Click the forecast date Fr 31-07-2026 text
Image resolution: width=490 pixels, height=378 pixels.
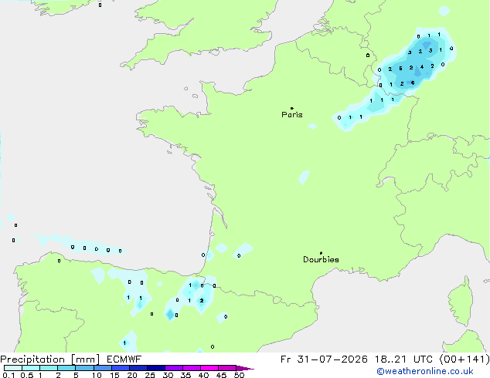click(x=324, y=359)
